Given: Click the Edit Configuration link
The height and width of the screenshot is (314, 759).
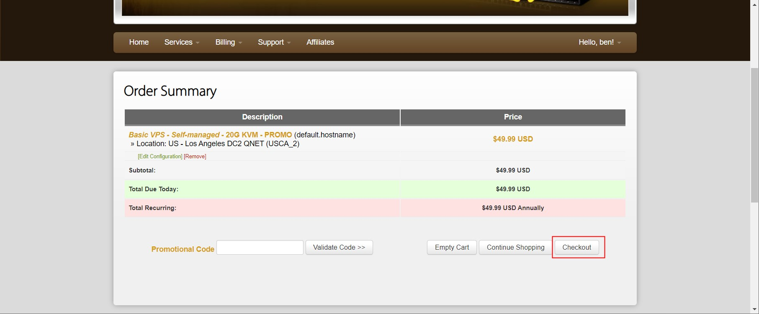Looking at the screenshot, I should pyautogui.click(x=160, y=157).
